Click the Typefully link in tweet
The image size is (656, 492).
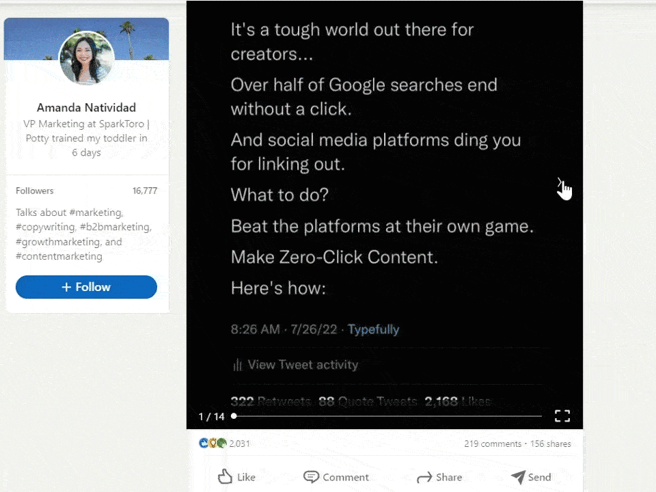pyautogui.click(x=373, y=329)
